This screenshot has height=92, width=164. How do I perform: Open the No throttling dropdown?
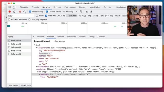click(x=70, y=11)
